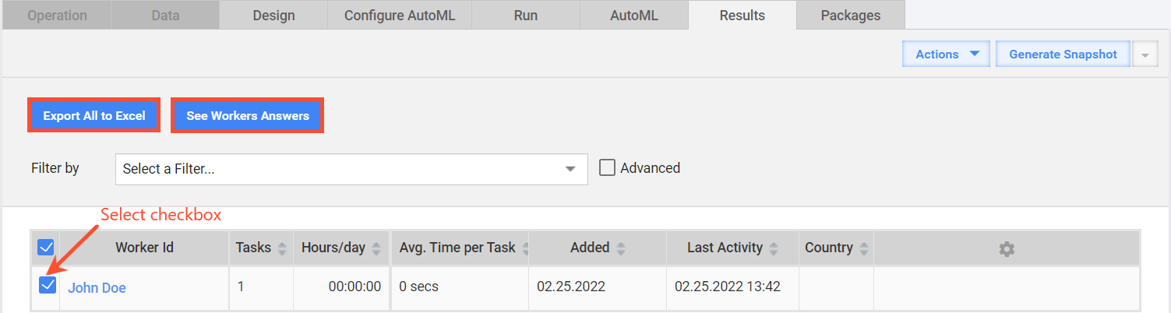Sort by Tasks column arrows
The image size is (1171, 313).
(282, 248)
